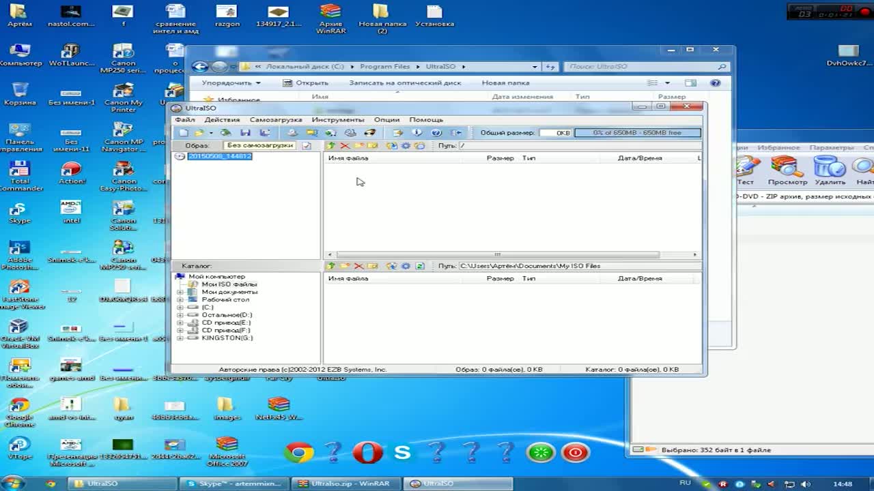Click the blue Info icon in UltraISO toolbar

(417, 133)
